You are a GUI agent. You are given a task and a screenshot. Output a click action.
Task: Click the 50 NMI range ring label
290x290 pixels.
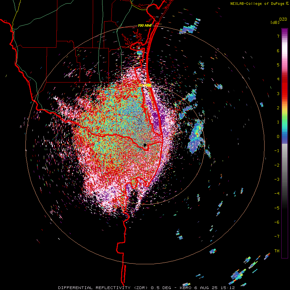(x=145, y=85)
